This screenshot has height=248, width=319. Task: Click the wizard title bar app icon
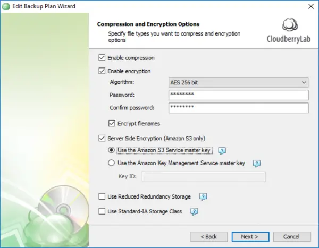click(x=6, y=6)
